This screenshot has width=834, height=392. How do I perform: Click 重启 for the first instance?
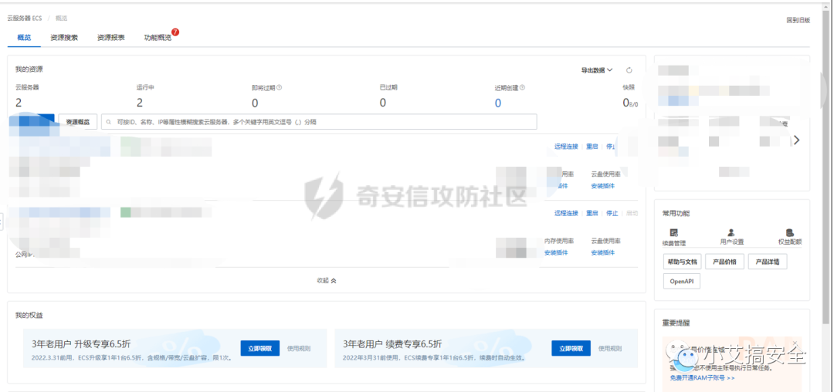[x=592, y=146]
